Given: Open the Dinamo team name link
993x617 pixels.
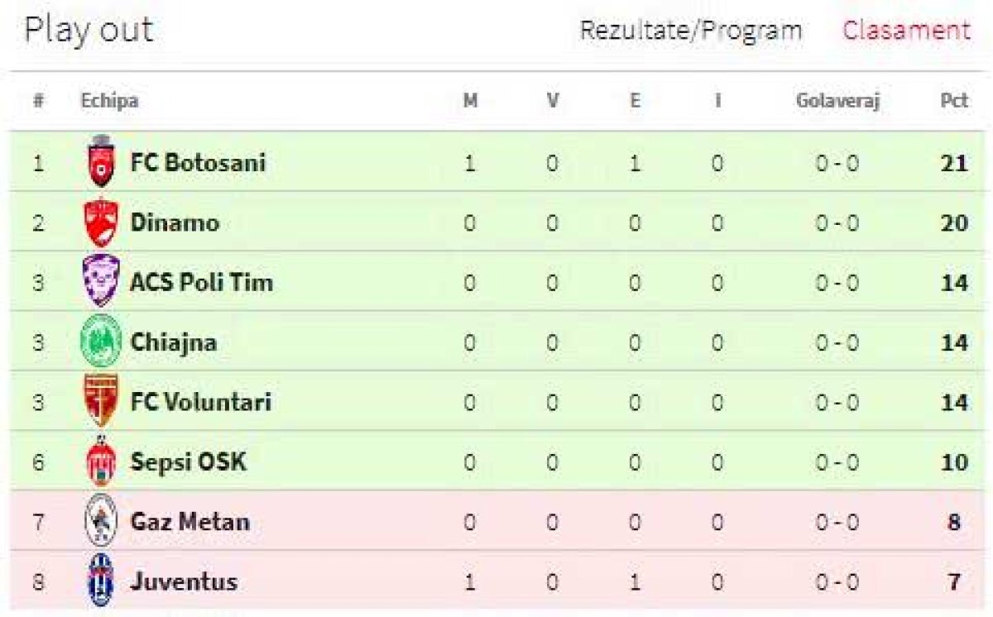Looking at the screenshot, I should click(x=175, y=222).
